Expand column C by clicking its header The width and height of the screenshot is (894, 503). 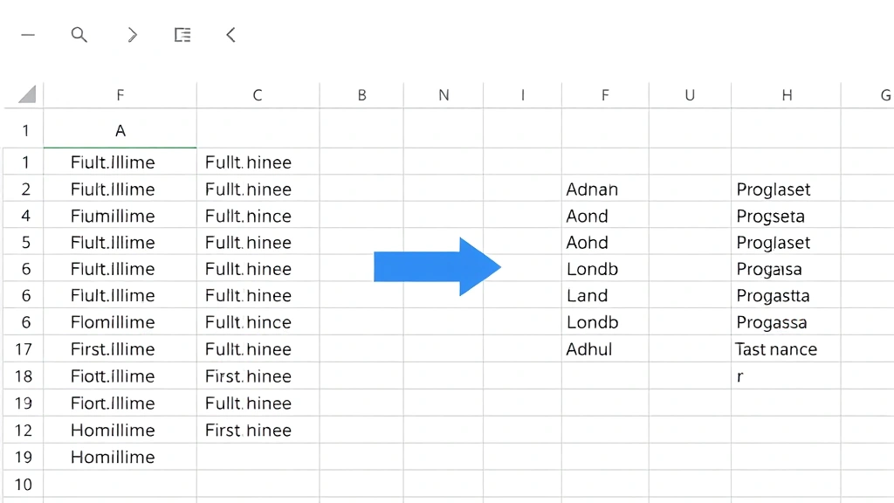(257, 94)
